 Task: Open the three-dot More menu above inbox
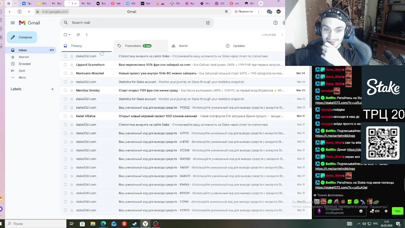(87, 35)
